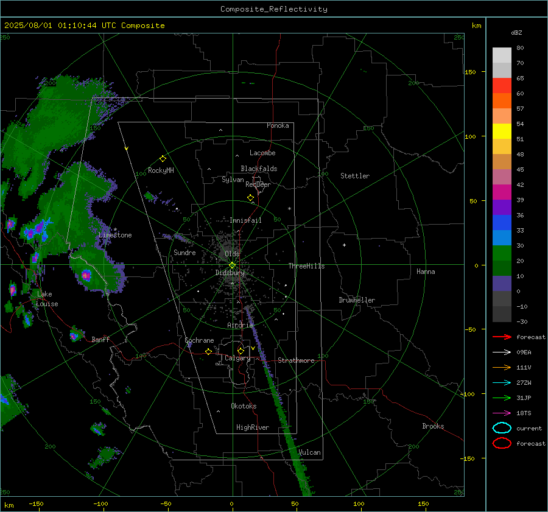
Task: Click the RedDeer city label
Action: pyautogui.click(x=258, y=184)
